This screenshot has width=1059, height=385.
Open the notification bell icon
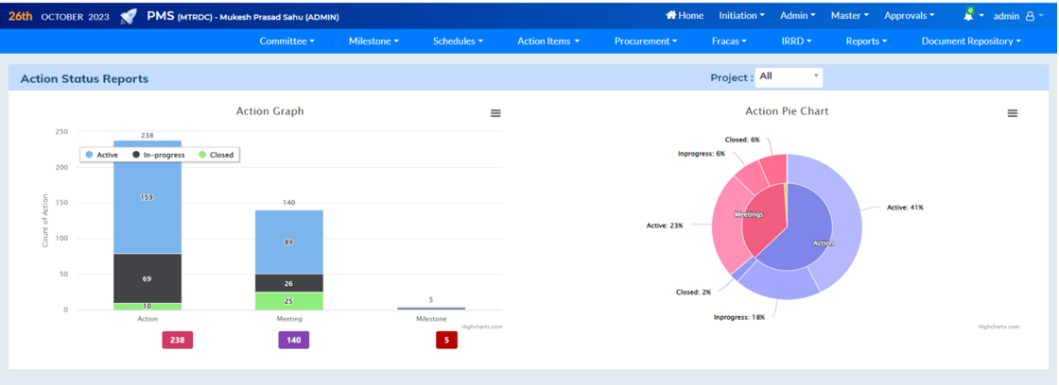pos(968,16)
